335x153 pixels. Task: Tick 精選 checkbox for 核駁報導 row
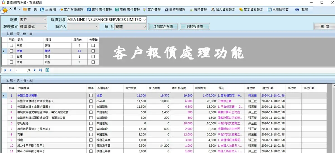[x=91, y=123]
